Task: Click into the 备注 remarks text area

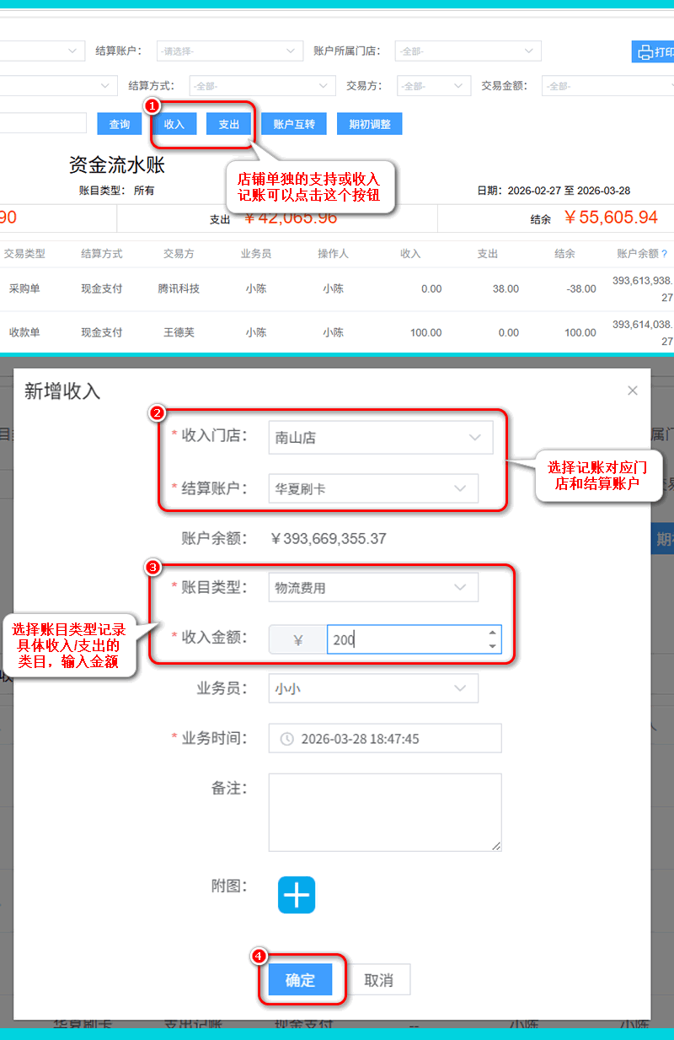Action: click(385, 811)
